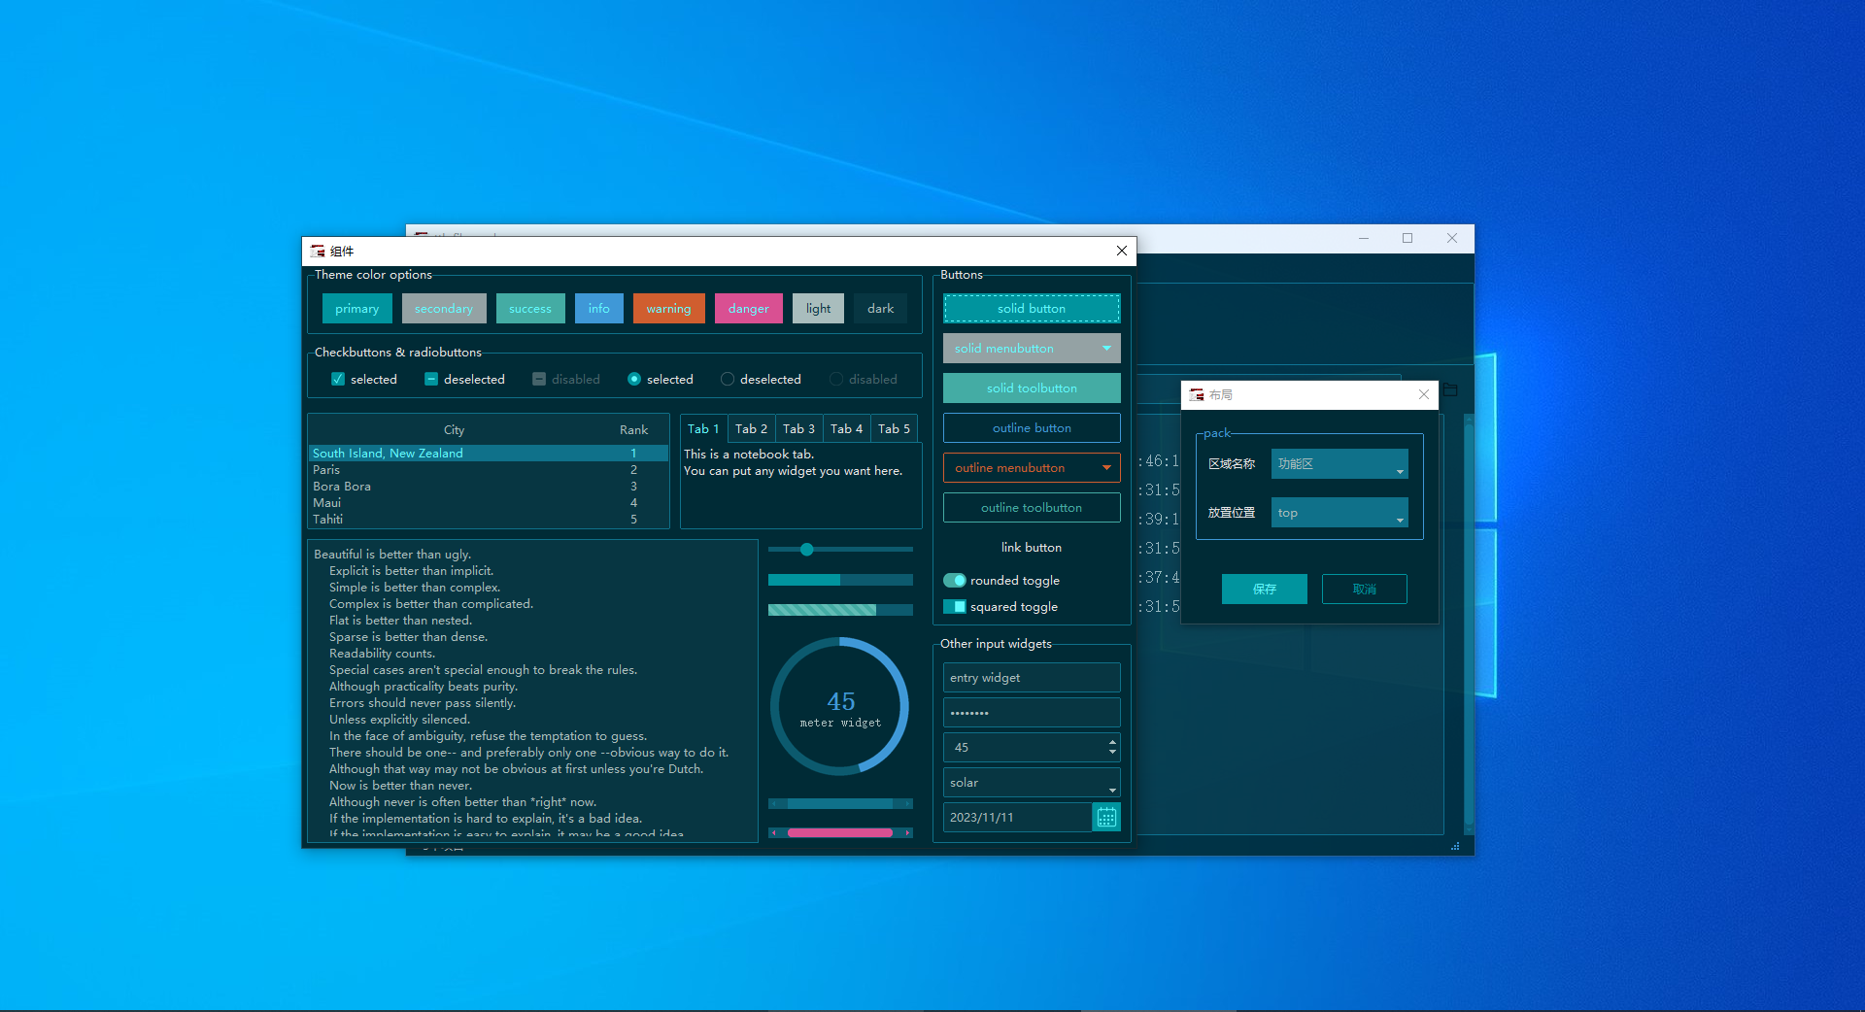Switch to Tab 4
Image resolution: width=1865 pixels, height=1012 pixels.
click(x=846, y=428)
